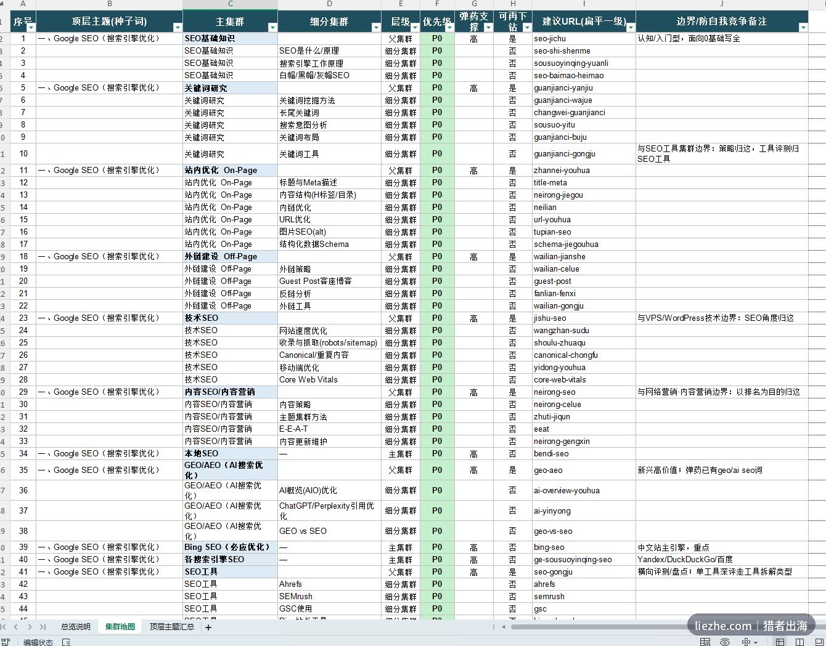
Task: Select the 标题与Meta描述 cell
Action: 330,182
